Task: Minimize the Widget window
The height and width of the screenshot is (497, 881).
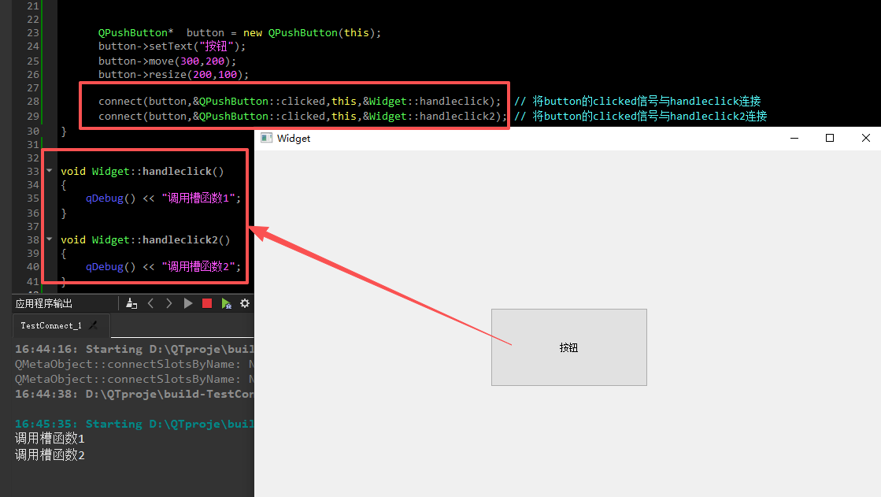Action: tap(794, 139)
